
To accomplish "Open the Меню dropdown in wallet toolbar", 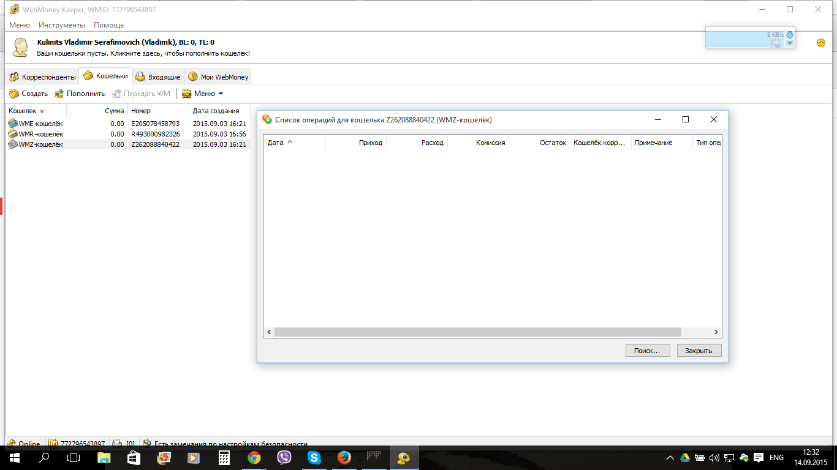I will pyautogui.click(x=203, y=94).
